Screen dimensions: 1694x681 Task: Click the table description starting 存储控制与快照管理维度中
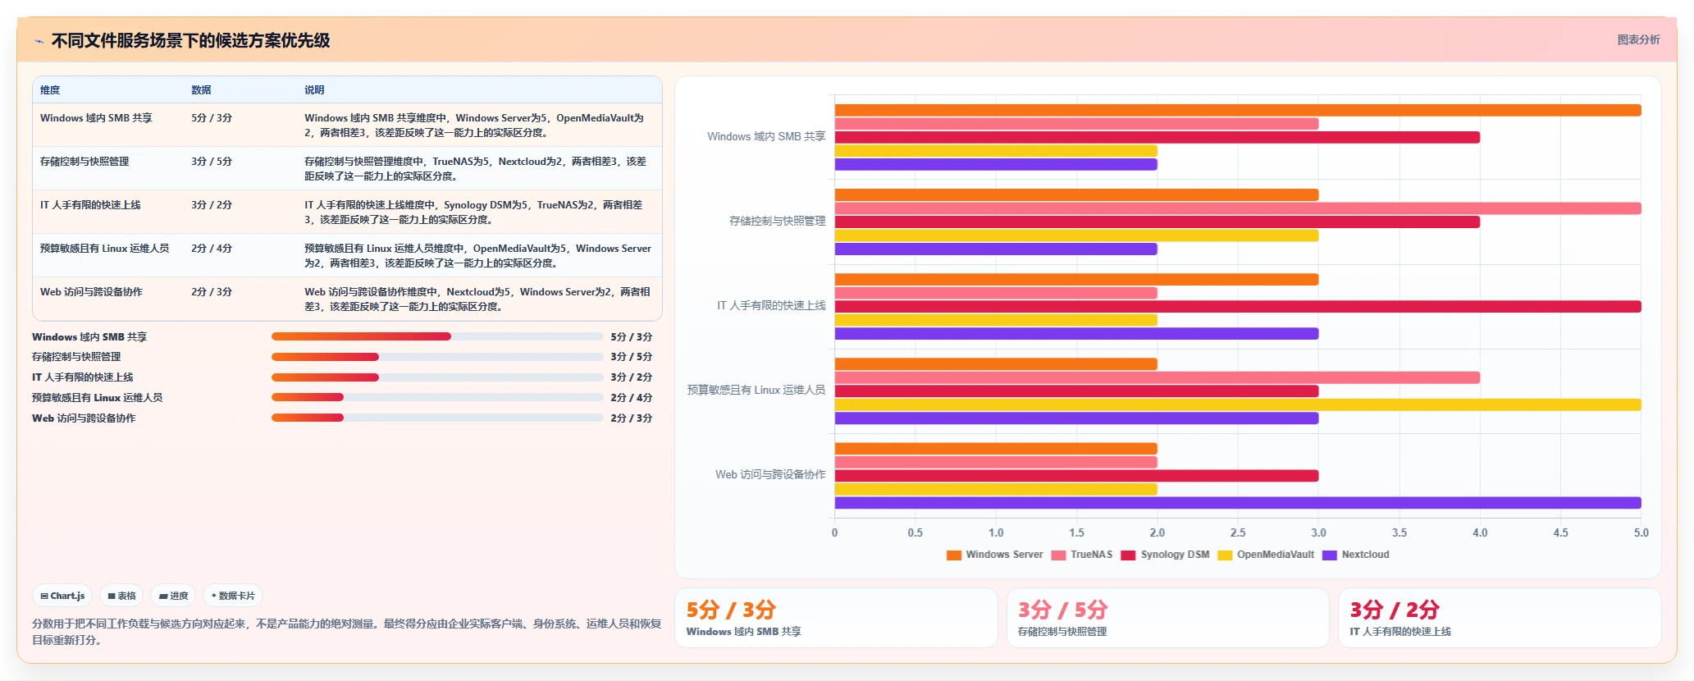click(x=476, y=169)
